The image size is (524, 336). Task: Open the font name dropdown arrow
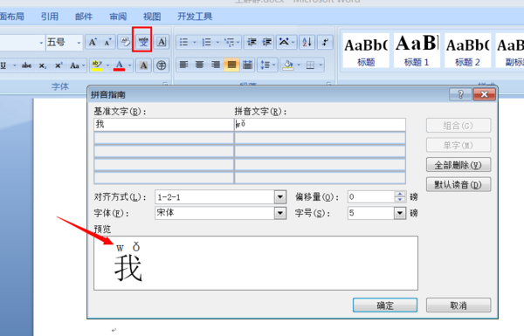coord(41,43)
